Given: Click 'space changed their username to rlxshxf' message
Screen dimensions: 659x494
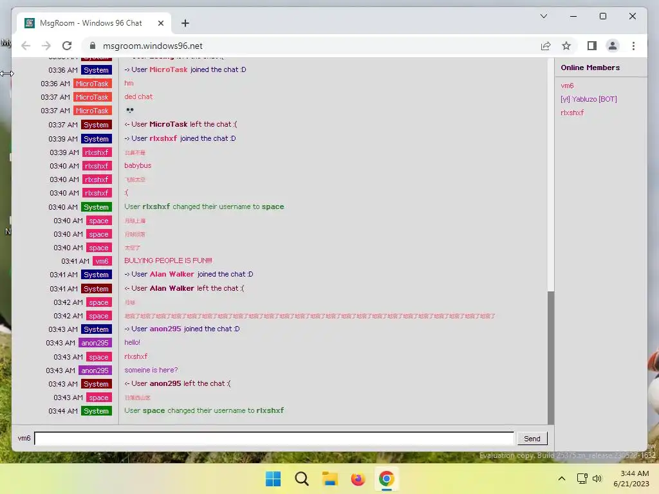Looking at the screenshot, I should point(204,410).
